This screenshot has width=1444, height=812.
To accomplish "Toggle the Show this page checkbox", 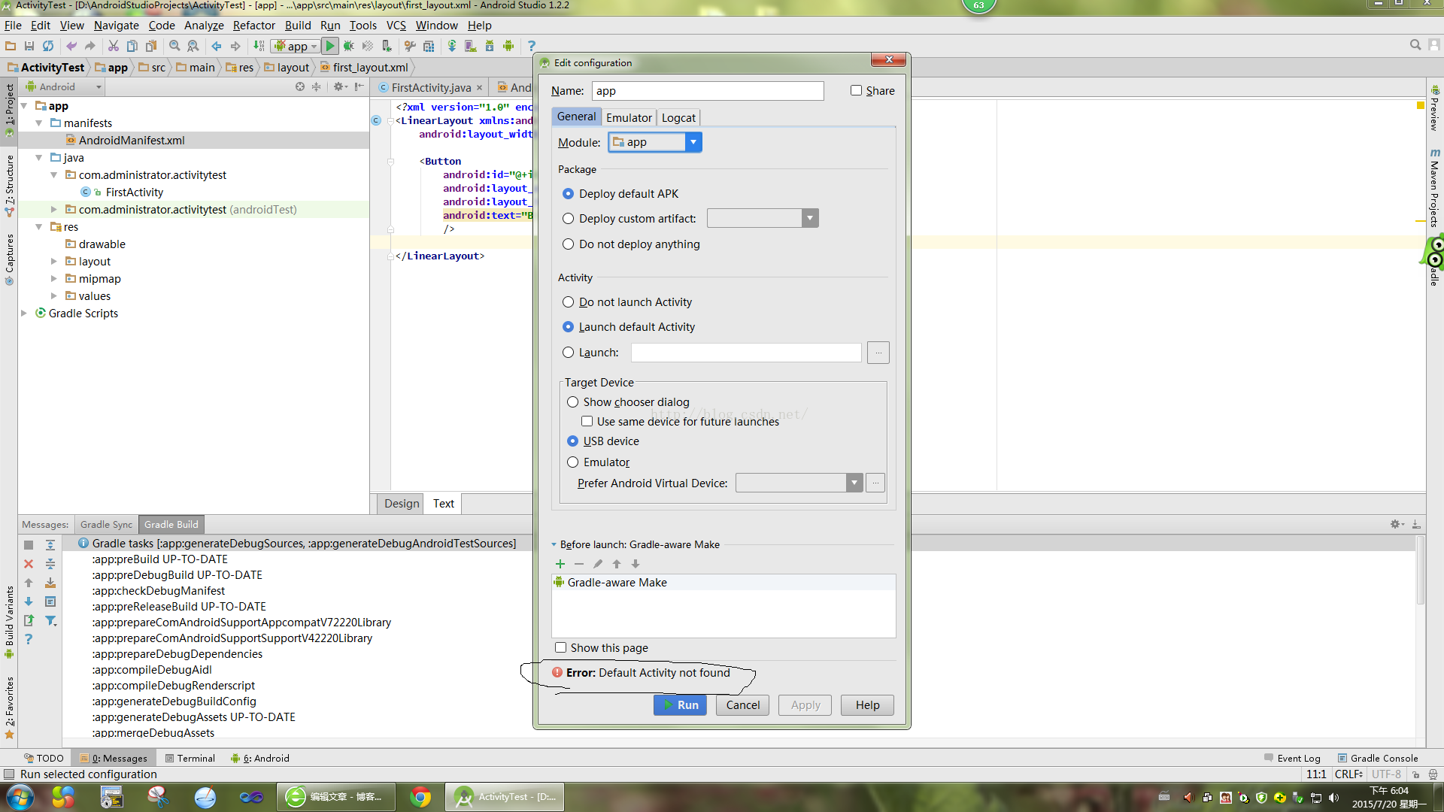I will [x=560, y=647].
